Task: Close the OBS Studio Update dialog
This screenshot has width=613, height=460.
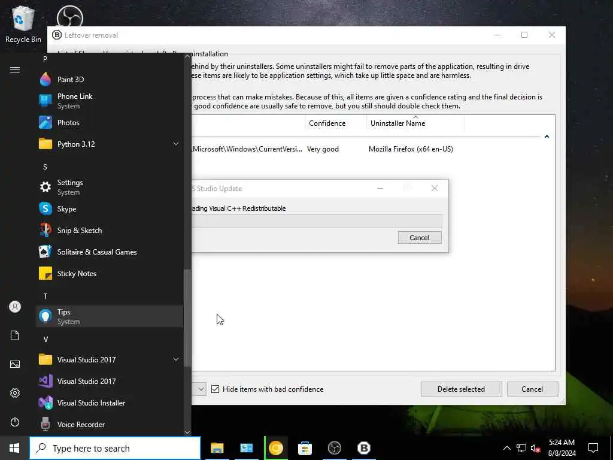Action: [x=435, y=189]
